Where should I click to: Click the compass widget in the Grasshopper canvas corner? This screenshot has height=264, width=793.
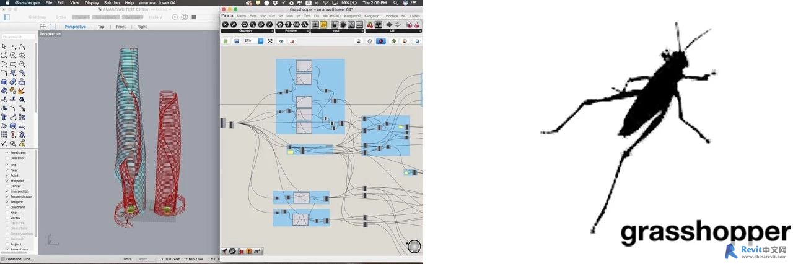414,246
